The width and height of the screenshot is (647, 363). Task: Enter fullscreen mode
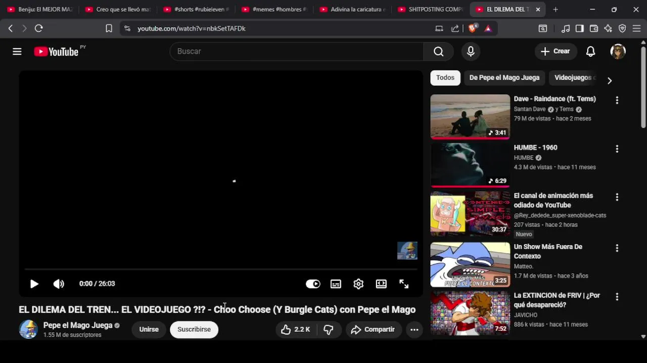tap(404, 284)
